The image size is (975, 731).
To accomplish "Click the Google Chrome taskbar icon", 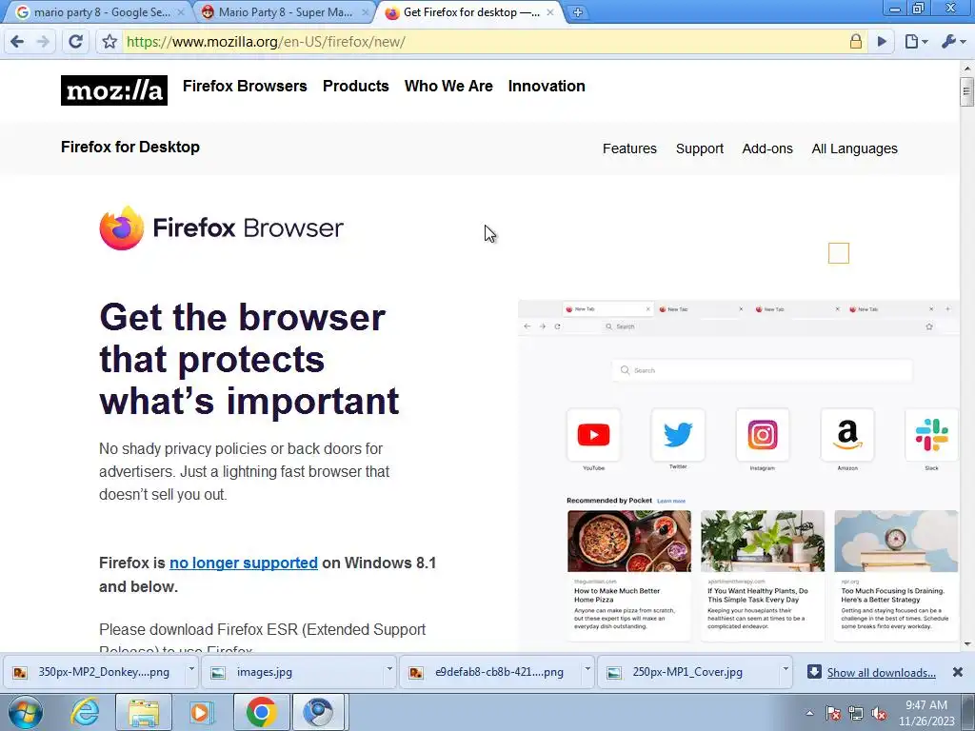I will [x=261, y=712].
